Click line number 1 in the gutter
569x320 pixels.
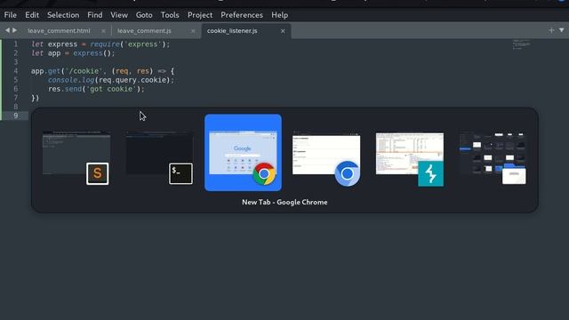coord(16,44)
